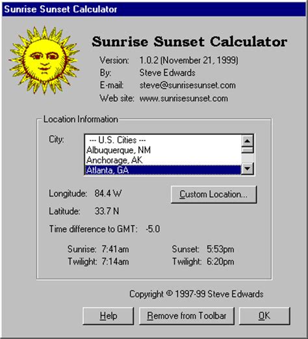Click the web site www.sunrisesunset.com text
The width and height of the screenshot is (308, 339).
click(184, 98)
